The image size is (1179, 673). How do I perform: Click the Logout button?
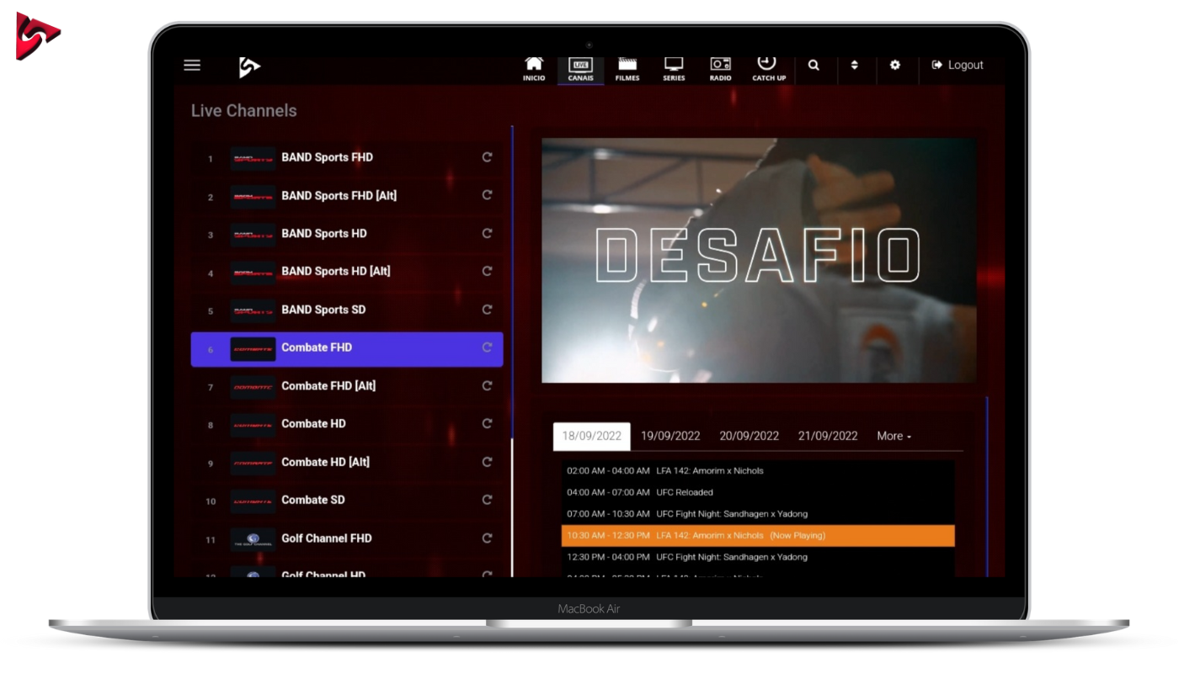coord(958,66)
